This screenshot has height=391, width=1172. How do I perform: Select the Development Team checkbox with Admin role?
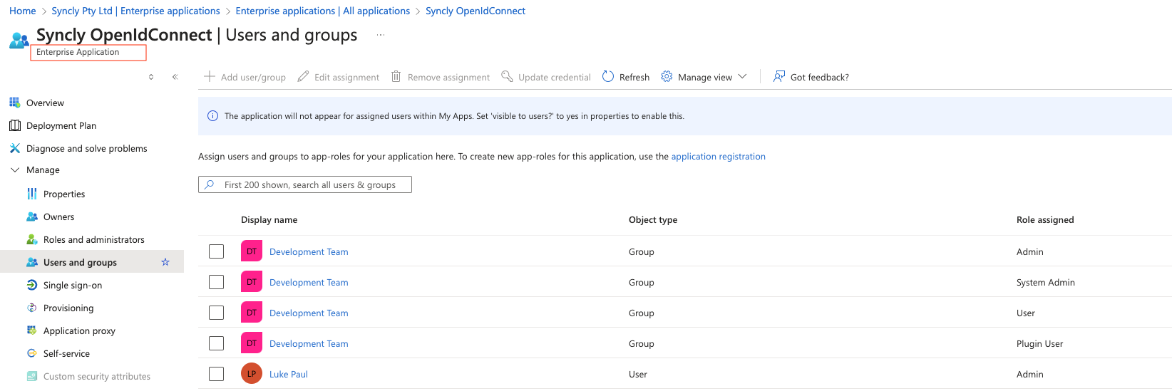(217, 251)
